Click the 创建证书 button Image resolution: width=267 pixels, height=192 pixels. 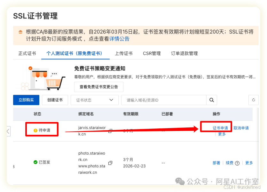click(55, 100)
